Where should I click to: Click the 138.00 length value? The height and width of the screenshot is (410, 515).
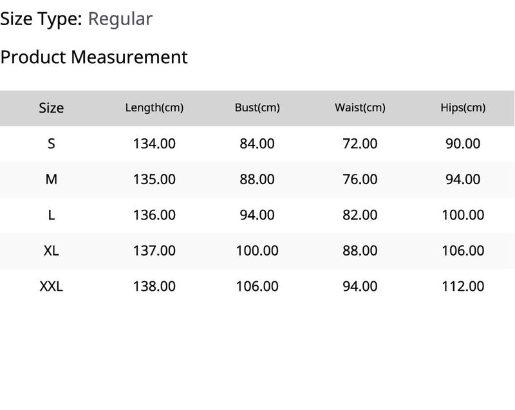154,286
